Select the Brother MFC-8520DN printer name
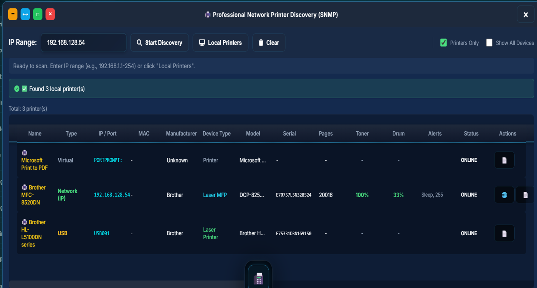The image size is (537, 288). point(33,195)
